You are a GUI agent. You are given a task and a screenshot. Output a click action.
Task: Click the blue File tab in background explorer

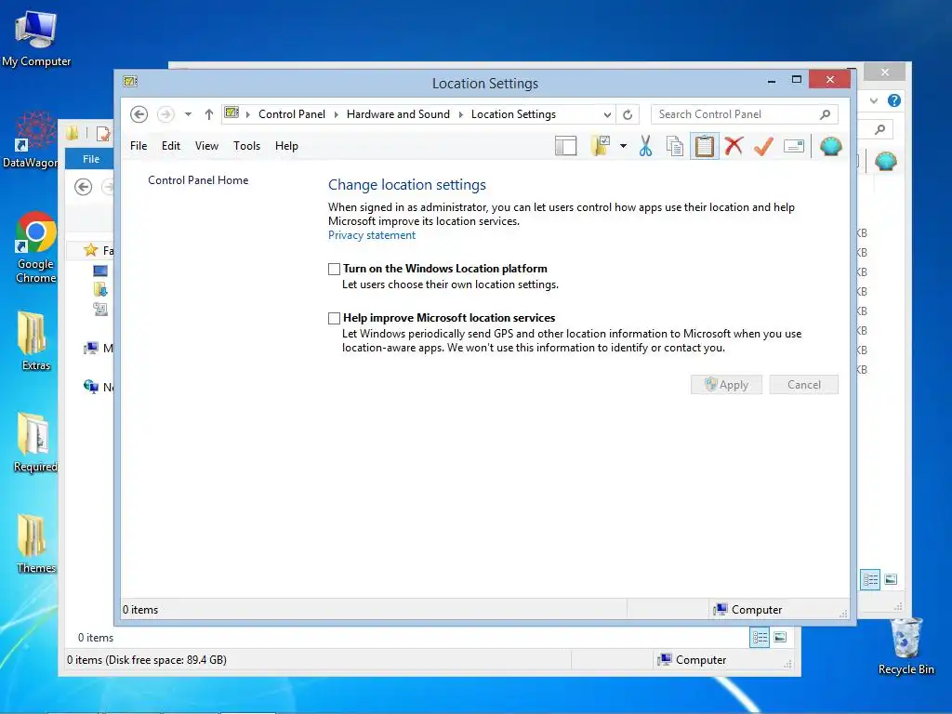pyautogui.click(x=90, y=159)
